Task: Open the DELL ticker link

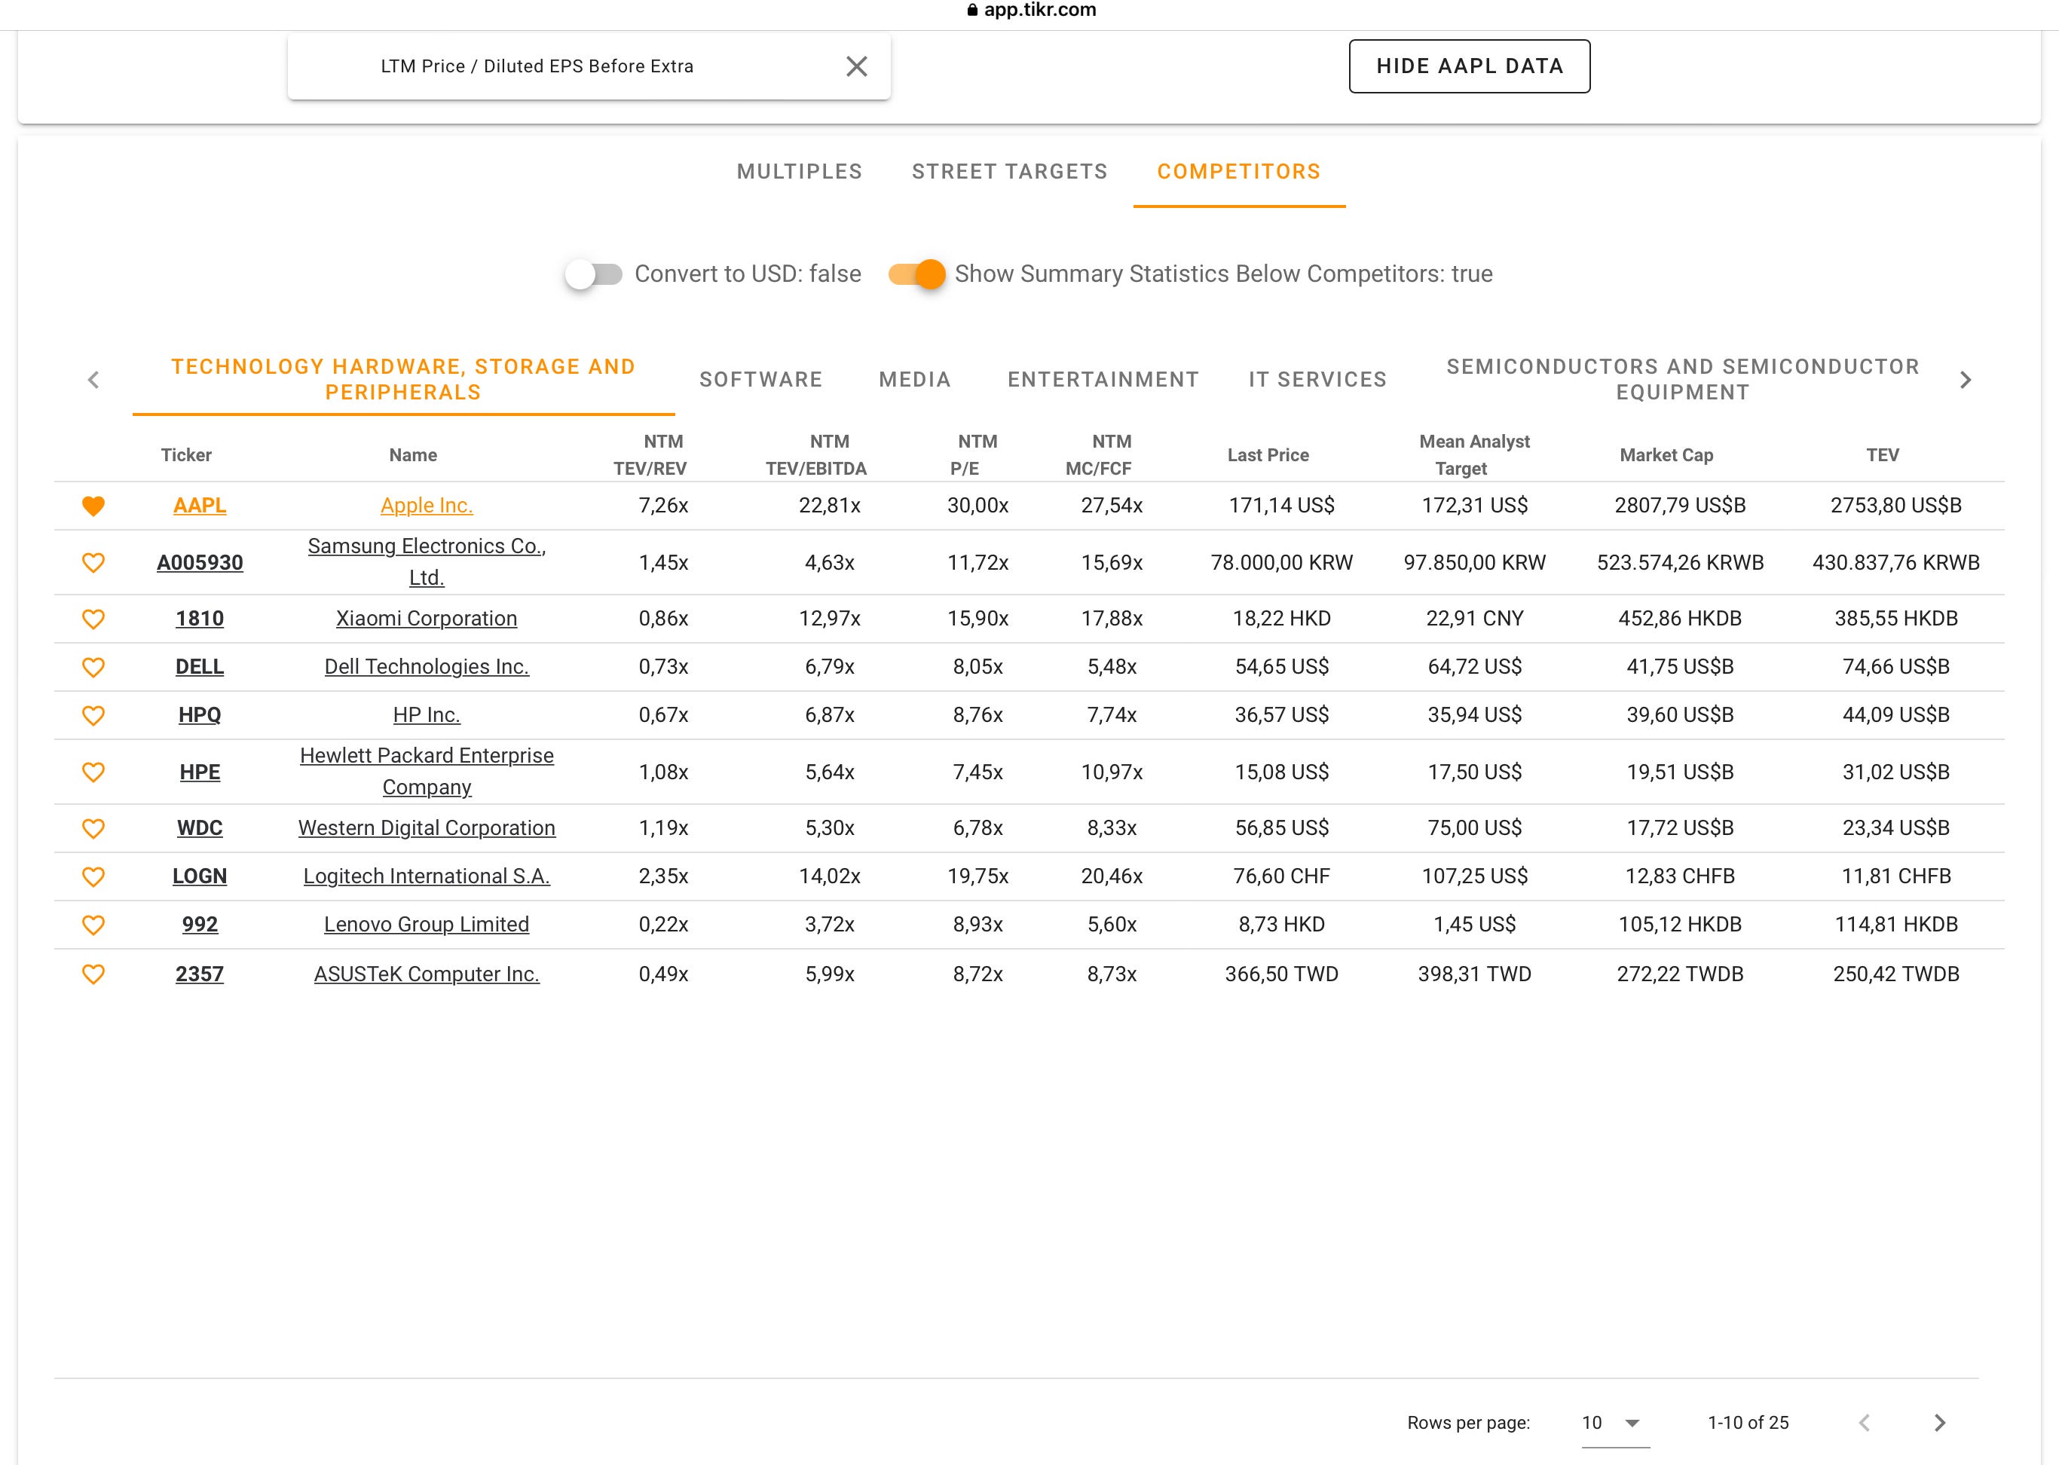Action: [200, 667]
